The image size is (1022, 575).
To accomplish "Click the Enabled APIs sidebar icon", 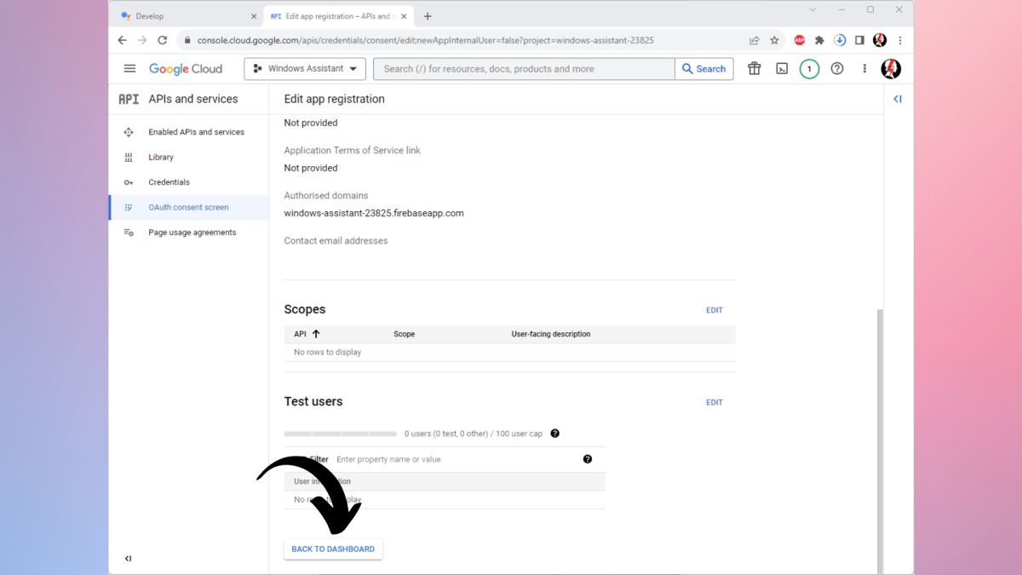I will pyautogui.click(x=129, y=132).
